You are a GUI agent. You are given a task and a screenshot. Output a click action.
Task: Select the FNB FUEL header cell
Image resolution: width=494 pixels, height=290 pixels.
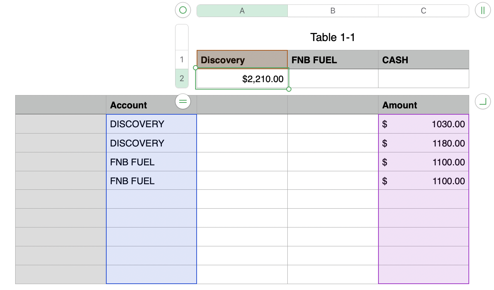[333, 60]
